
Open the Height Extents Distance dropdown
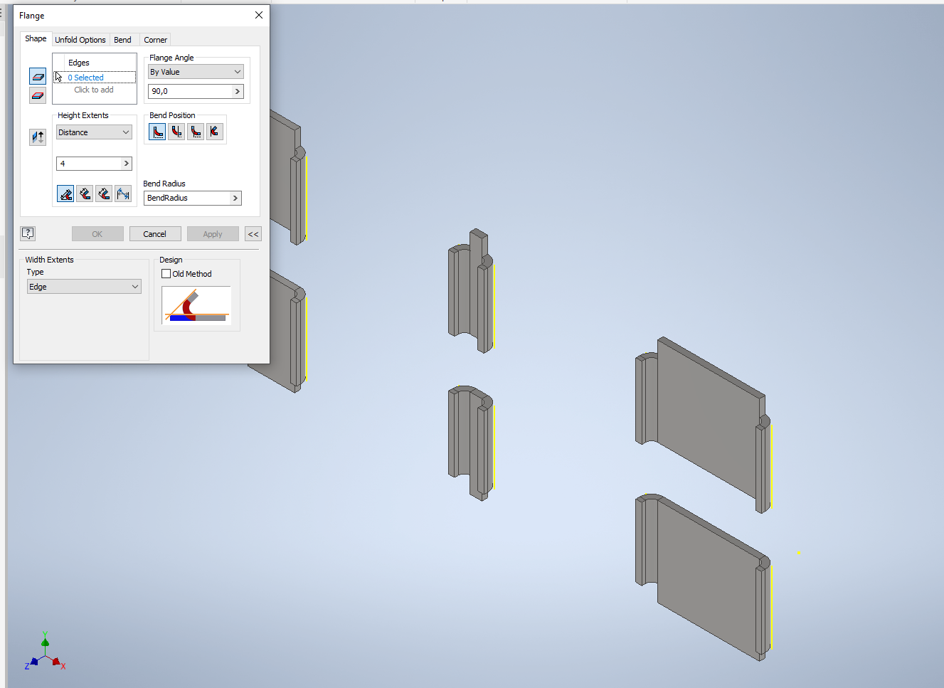tap(93, 132)
